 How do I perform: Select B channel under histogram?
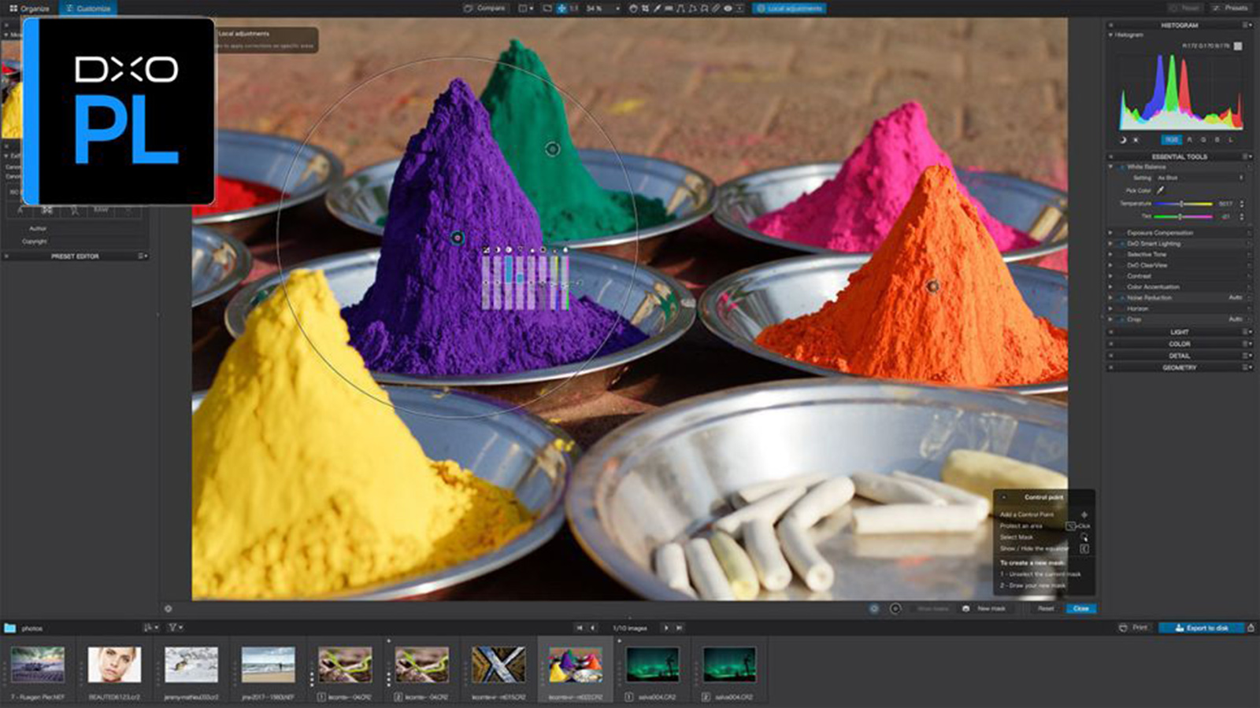tap(1217, 140)
